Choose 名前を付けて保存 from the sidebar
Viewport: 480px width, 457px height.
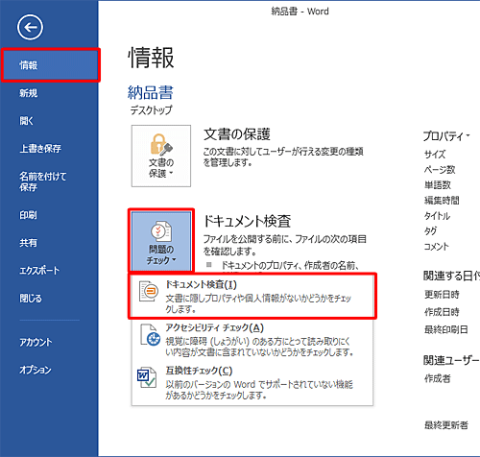pyautogui.click(x=42, y=181)
